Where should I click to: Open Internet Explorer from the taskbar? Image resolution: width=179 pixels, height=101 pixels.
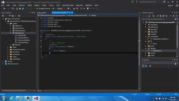(12, 98)
